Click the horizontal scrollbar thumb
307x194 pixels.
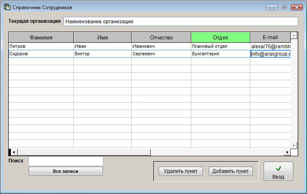(84, 152)
